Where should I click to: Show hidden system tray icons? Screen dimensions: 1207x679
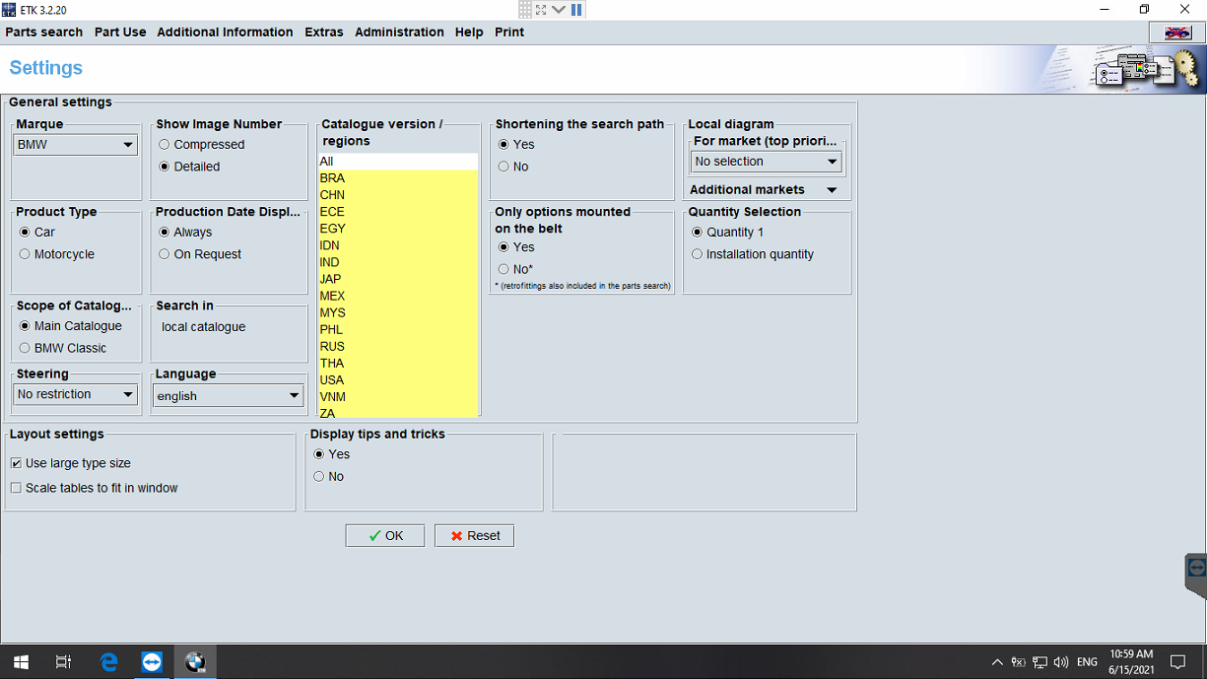(x=997, y=662)
